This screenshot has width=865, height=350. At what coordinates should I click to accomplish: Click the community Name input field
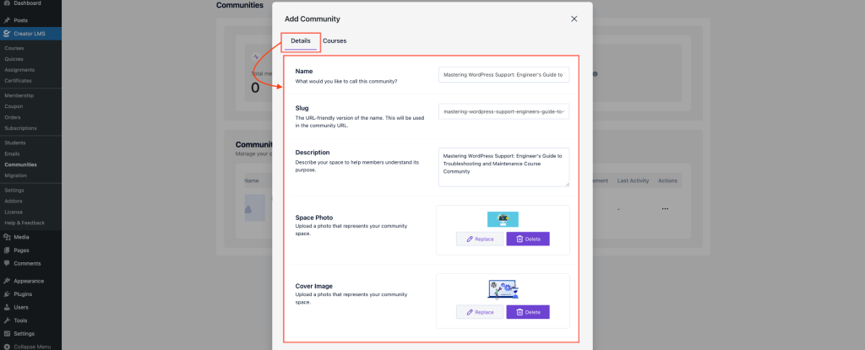click(503, 75)
